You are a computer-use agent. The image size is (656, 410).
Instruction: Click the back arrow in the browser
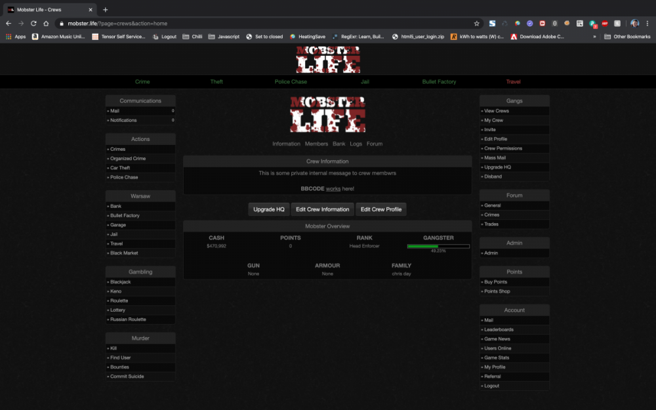(x=7, y=22)
